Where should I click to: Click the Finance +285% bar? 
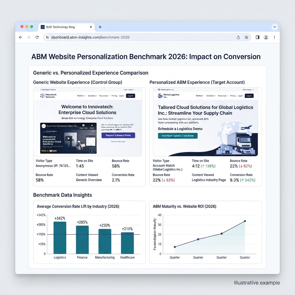coord(82,240)
